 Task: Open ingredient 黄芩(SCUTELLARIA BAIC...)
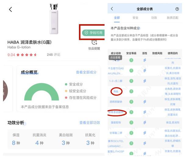coord(116,143)
